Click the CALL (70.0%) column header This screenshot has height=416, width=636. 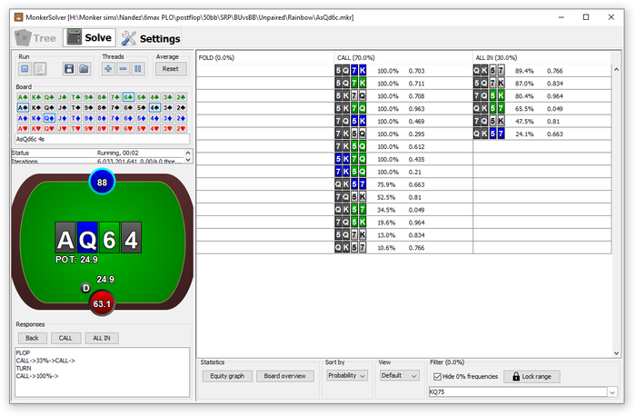tap(404, 57)
